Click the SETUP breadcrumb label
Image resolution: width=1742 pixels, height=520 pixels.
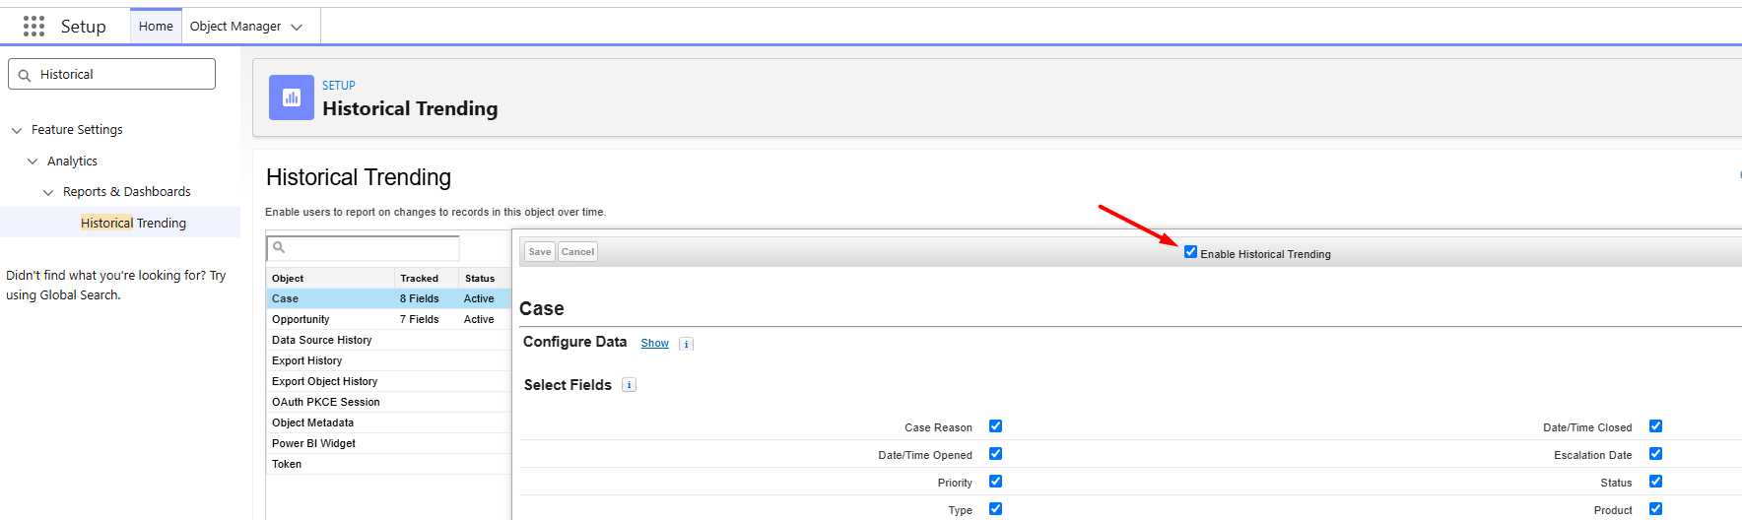[x=339, y=86]
